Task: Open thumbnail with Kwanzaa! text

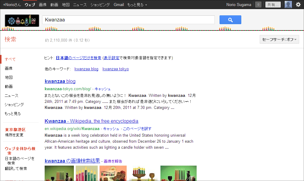Action: click(113, 173)
